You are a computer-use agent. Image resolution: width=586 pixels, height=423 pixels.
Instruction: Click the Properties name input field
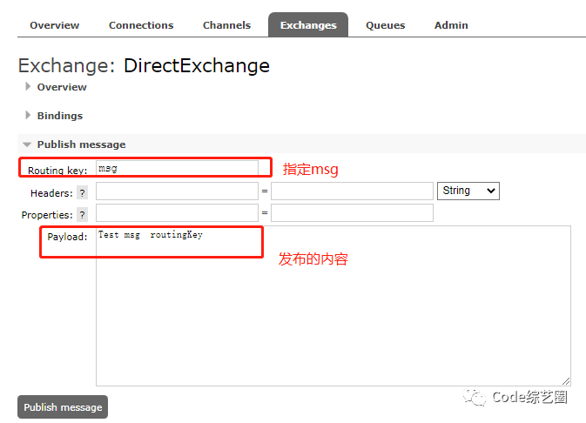pos(177,212)
